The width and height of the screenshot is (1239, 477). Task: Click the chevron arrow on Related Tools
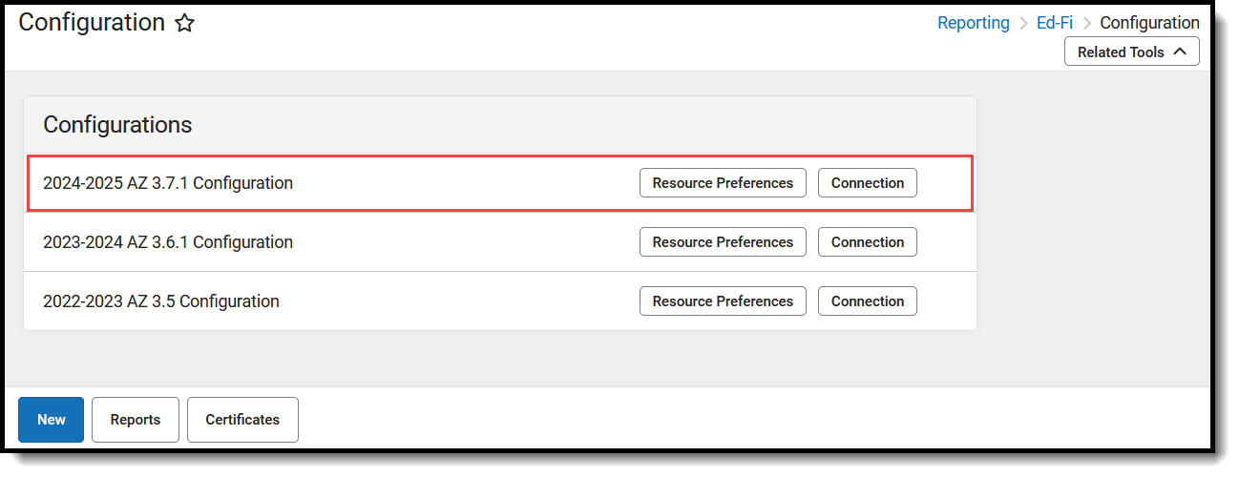pyautogui.click(x=1180, y=52)
